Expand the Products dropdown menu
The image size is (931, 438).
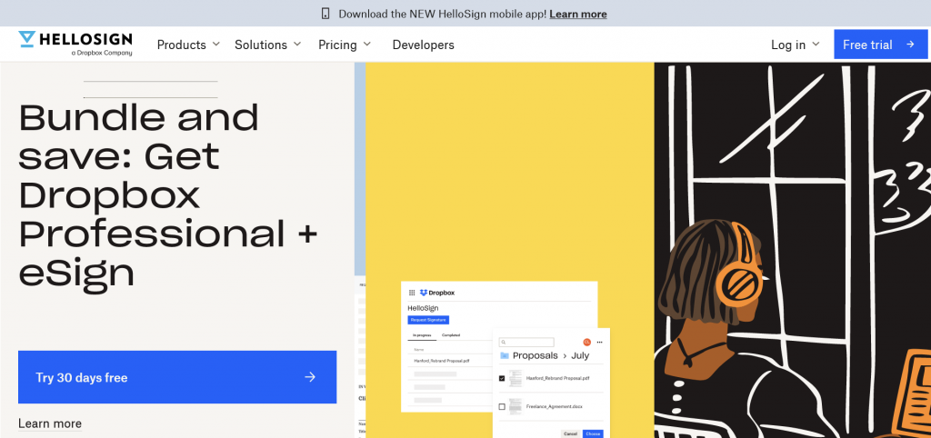pyautogui.click(x=188, y=45)
